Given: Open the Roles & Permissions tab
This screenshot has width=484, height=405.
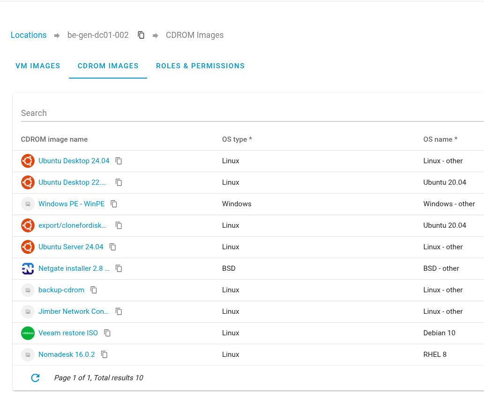Looking at the screenshot, I should coord(200,66).
